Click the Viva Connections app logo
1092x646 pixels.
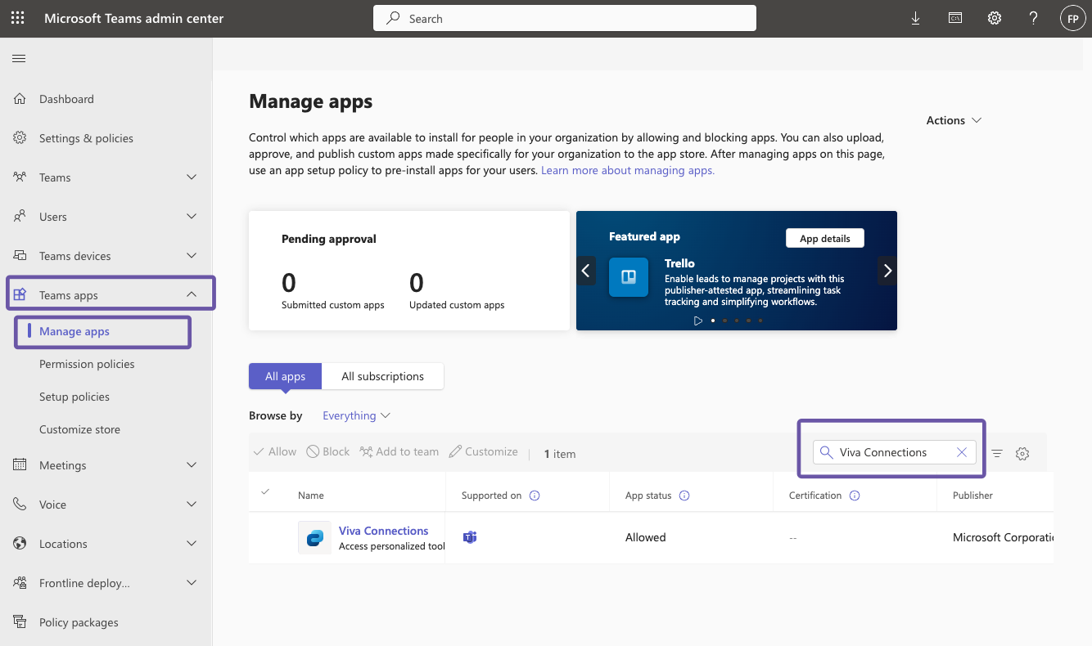(x=314, y=537)
